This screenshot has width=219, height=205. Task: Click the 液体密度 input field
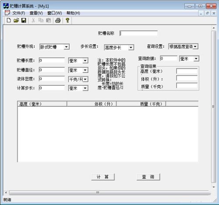point(52,79)
